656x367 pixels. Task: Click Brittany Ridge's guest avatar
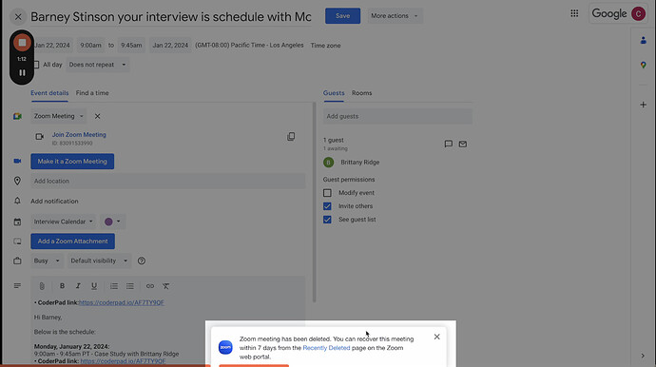[328, 163]
